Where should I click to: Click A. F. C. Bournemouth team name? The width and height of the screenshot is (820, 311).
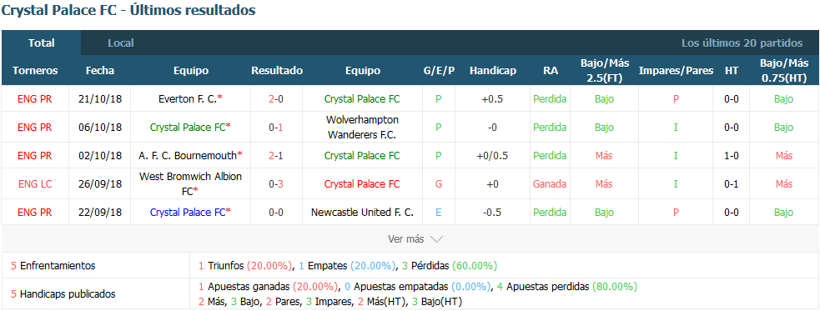188,155
